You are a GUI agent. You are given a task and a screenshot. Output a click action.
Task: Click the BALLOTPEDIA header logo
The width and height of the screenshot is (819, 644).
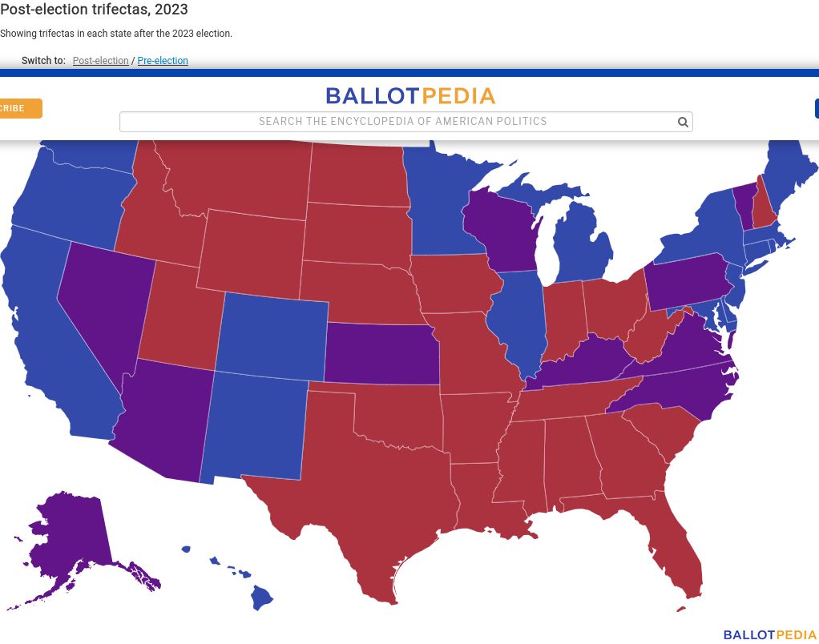(409, 96)
